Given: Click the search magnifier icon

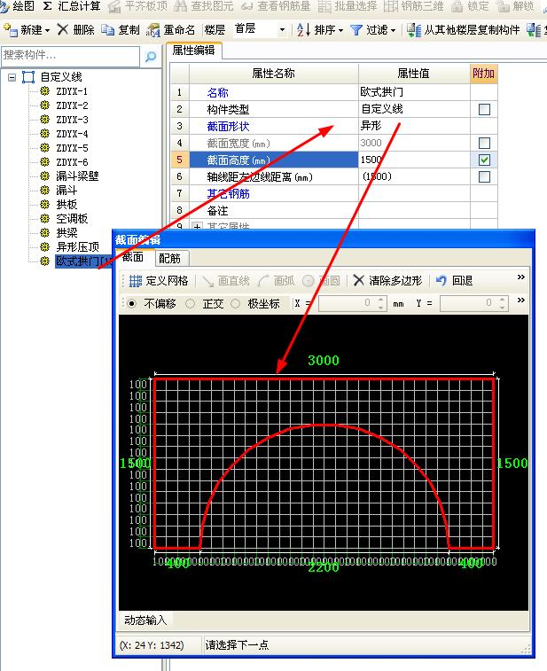Looking at the screenshot, I should coord(151,56).
